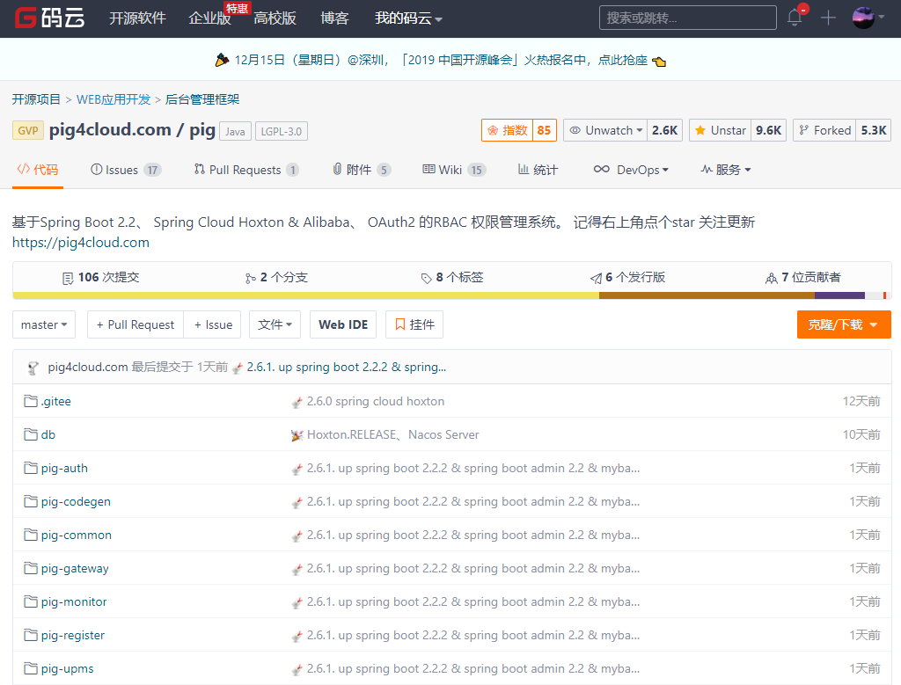
Task: Click the brown segment of language bar
Action: (707, 295)
